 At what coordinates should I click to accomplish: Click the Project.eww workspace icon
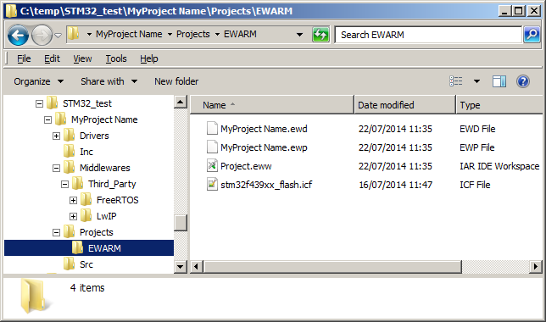(x=212, y=166)
